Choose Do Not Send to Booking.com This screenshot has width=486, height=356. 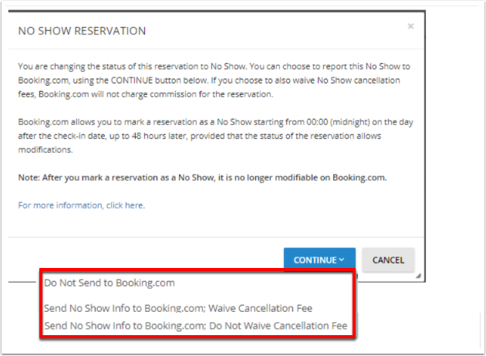point(110,283)
